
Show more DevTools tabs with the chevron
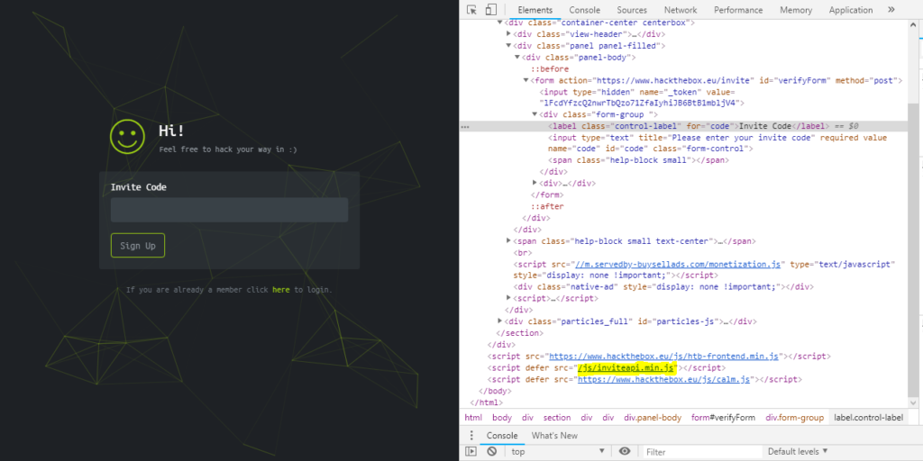coord(891,10)
